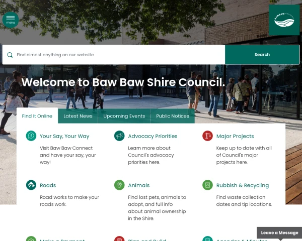The height and width of the screenshot is (241, 302).
Task: Open the Your Say, Your Way link
Action: [x=64, y=136]
